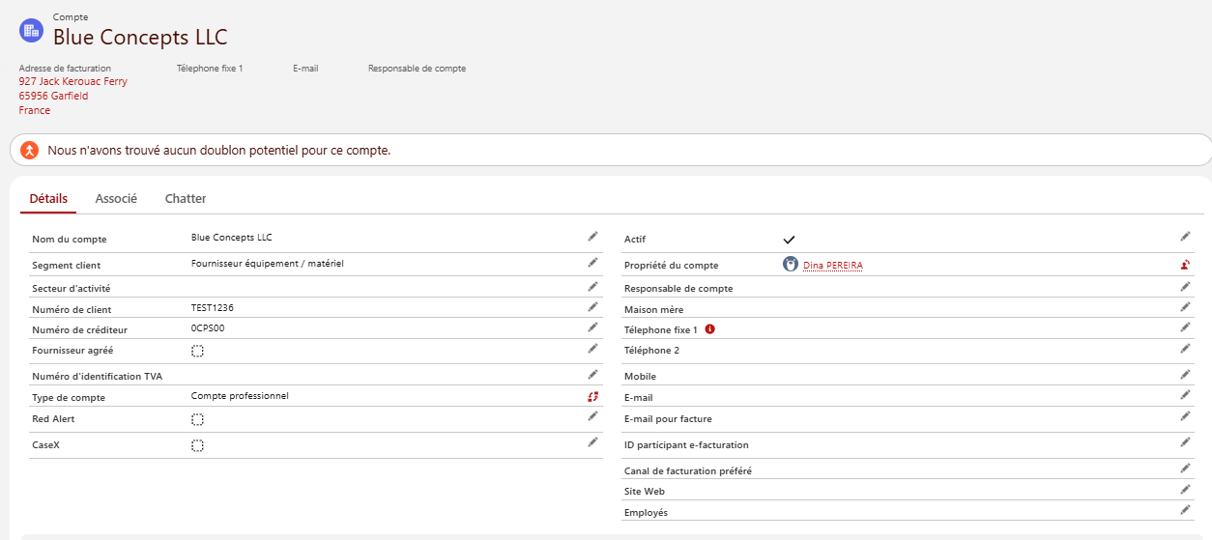Image resolution: width=1212 pixels, height=540 pixels.
Task: Toggle the CaseX checkbox
Action: point(197,446)
